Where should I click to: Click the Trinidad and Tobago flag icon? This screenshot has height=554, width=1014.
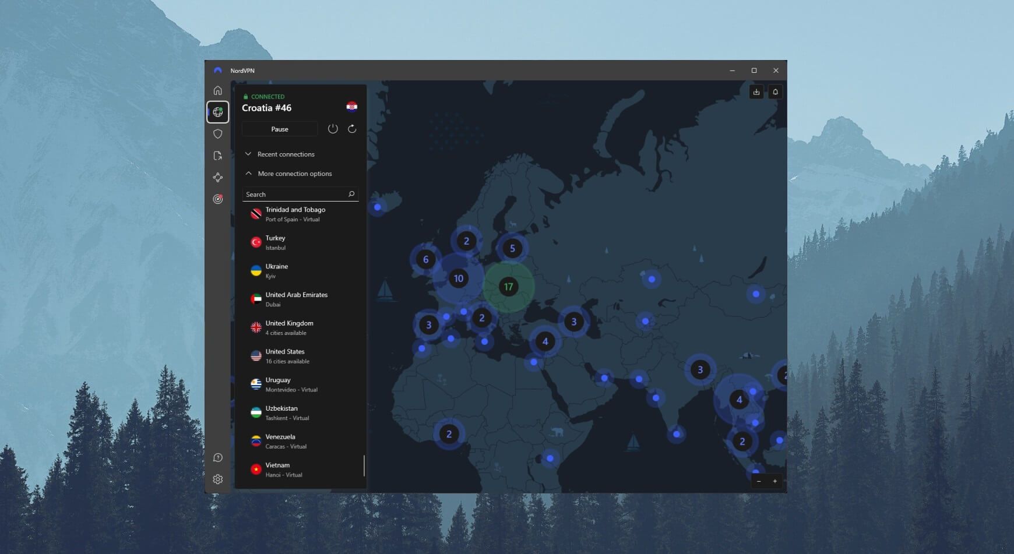[x=256, y=214]
